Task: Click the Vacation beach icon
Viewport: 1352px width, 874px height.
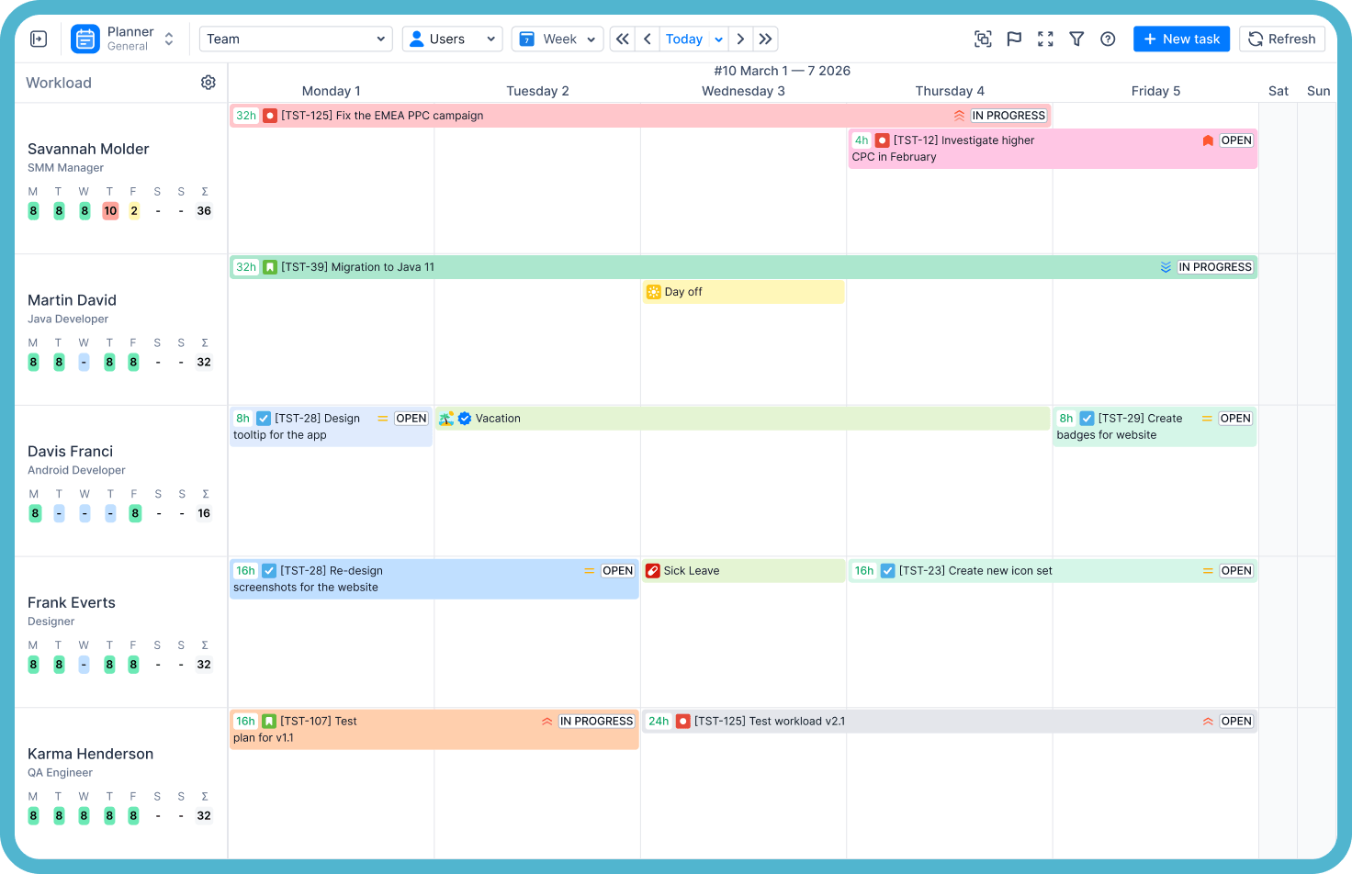Action: point(446,419)
